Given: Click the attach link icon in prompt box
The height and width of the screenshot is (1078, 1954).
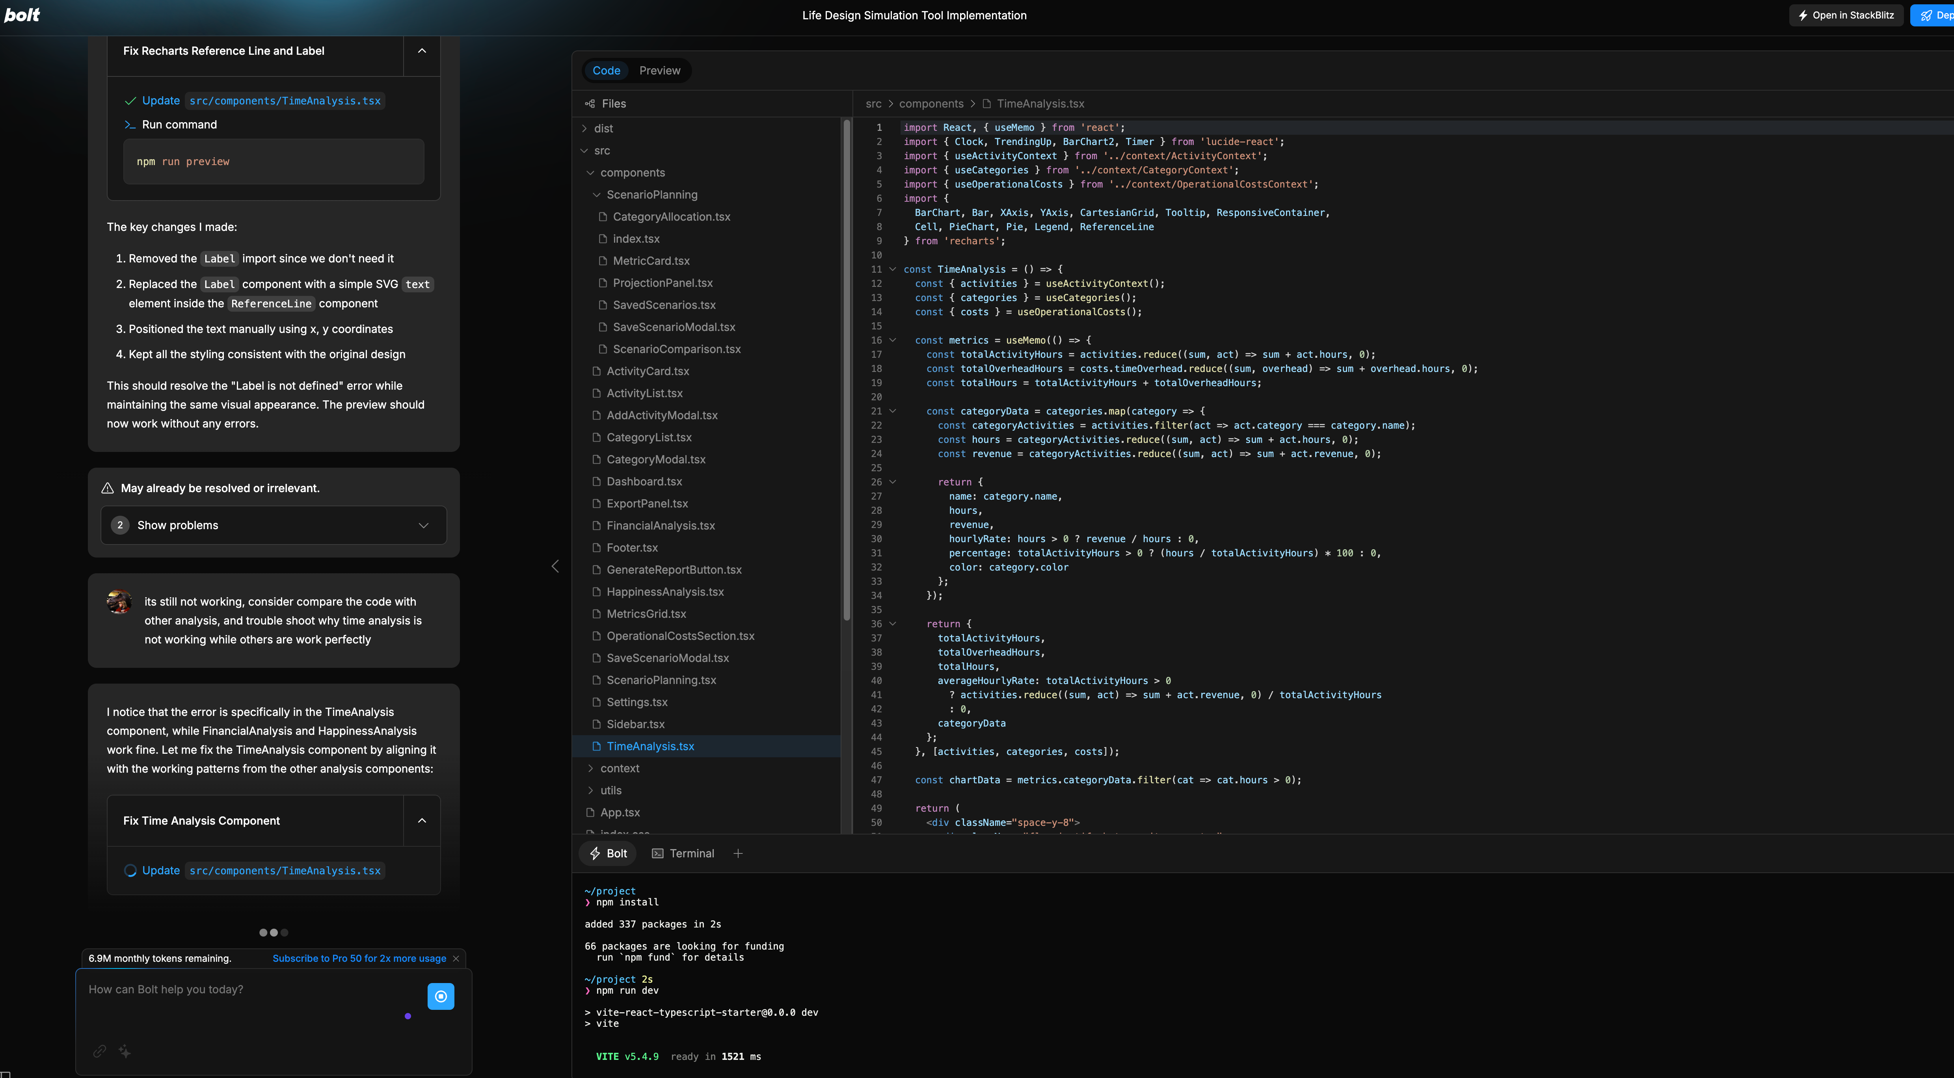Looking at the screenshot, I should pyautogui.click(x=99, y=1052).
